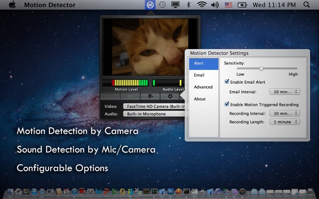Open Finder from the Dock
Viewport: 319px width, 199px height.
tap(10, 191)
